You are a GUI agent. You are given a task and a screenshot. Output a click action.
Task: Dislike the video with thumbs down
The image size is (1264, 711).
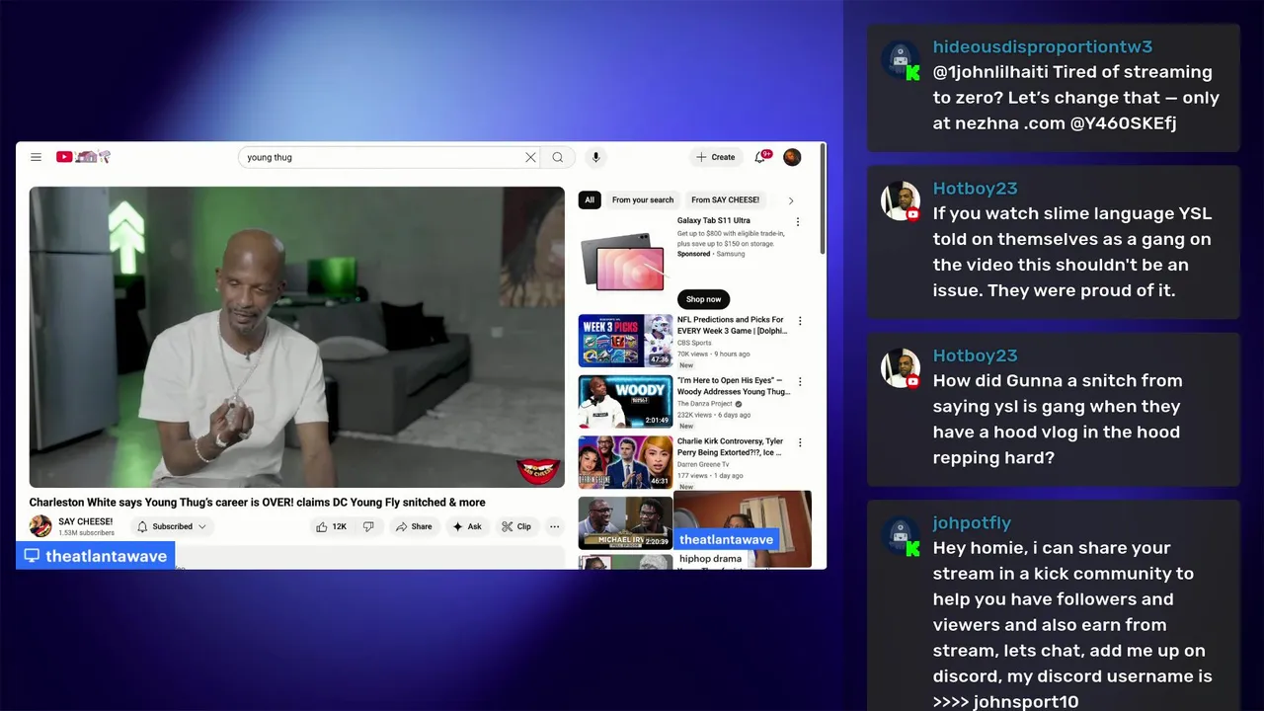click(368, 526)
